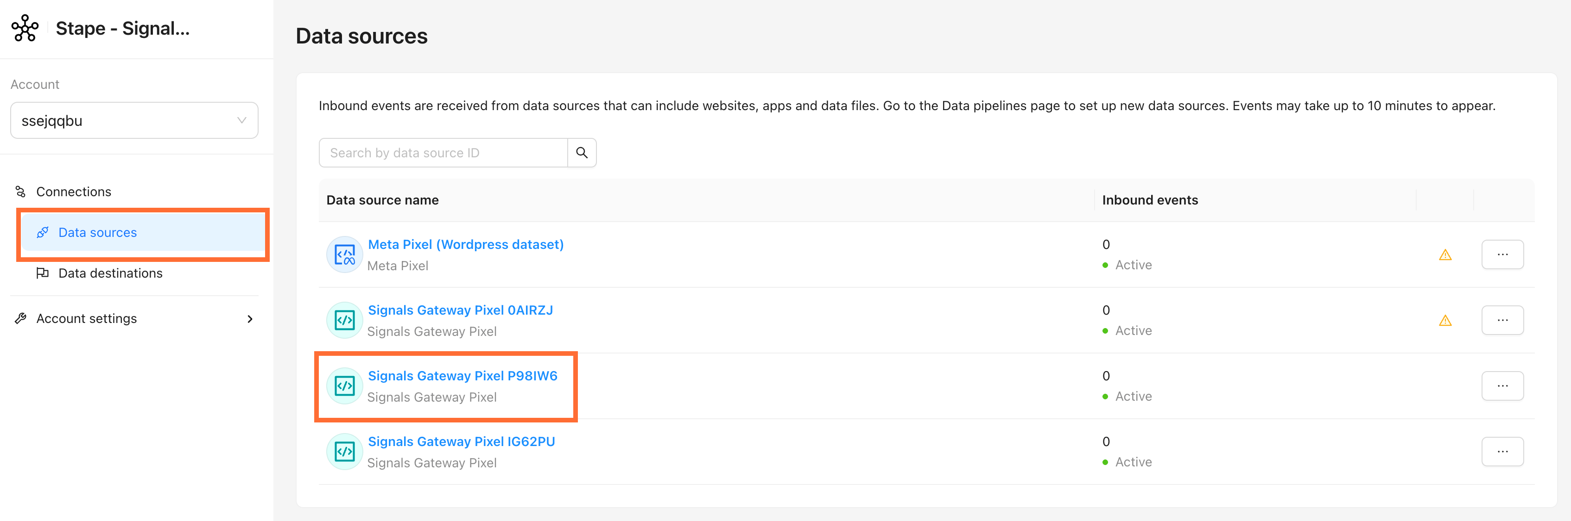This screenshot has width=1571, height=521.
Task: Focus the Search by data source ID field
Action: (x=443, y=153)
